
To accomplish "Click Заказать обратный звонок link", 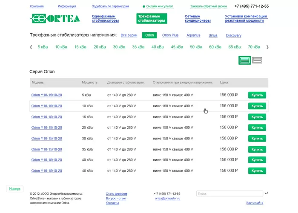I will 209,6.
